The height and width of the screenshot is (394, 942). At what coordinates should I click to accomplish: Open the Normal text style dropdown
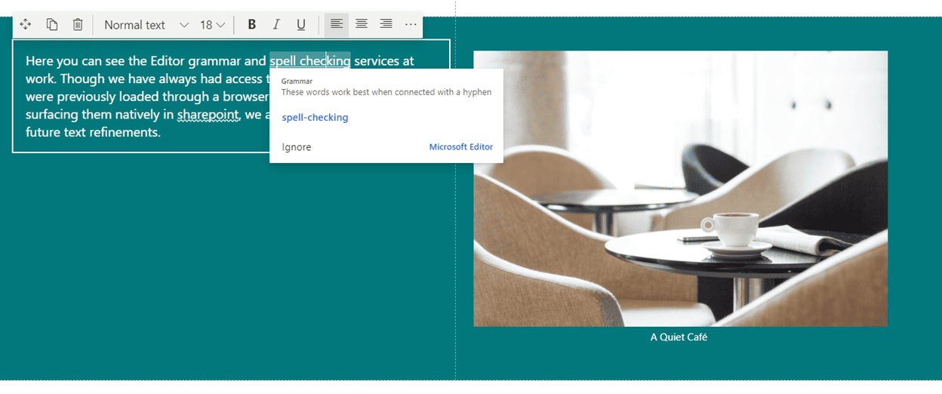point(146,25)
